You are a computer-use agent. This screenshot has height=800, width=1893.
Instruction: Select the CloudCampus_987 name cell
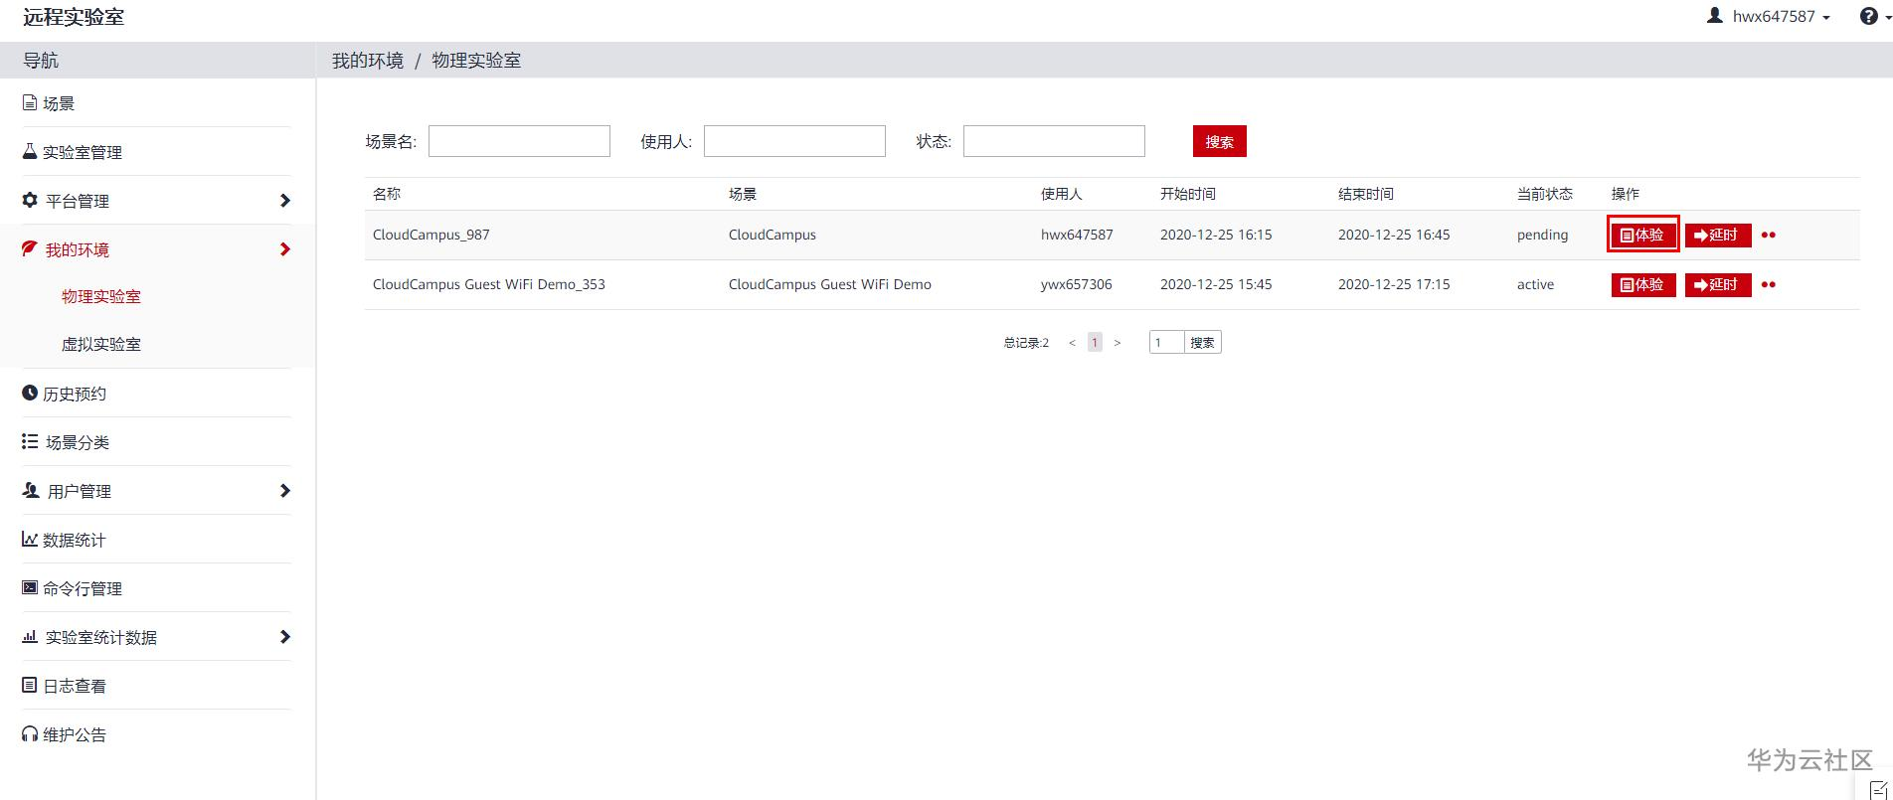pos(431,236)
